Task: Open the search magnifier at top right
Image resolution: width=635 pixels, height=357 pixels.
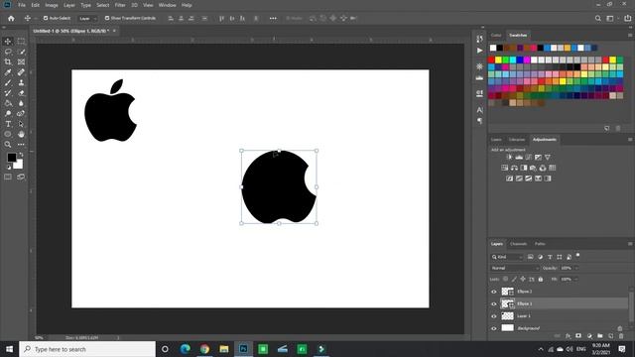Action: tap(597, 18)
